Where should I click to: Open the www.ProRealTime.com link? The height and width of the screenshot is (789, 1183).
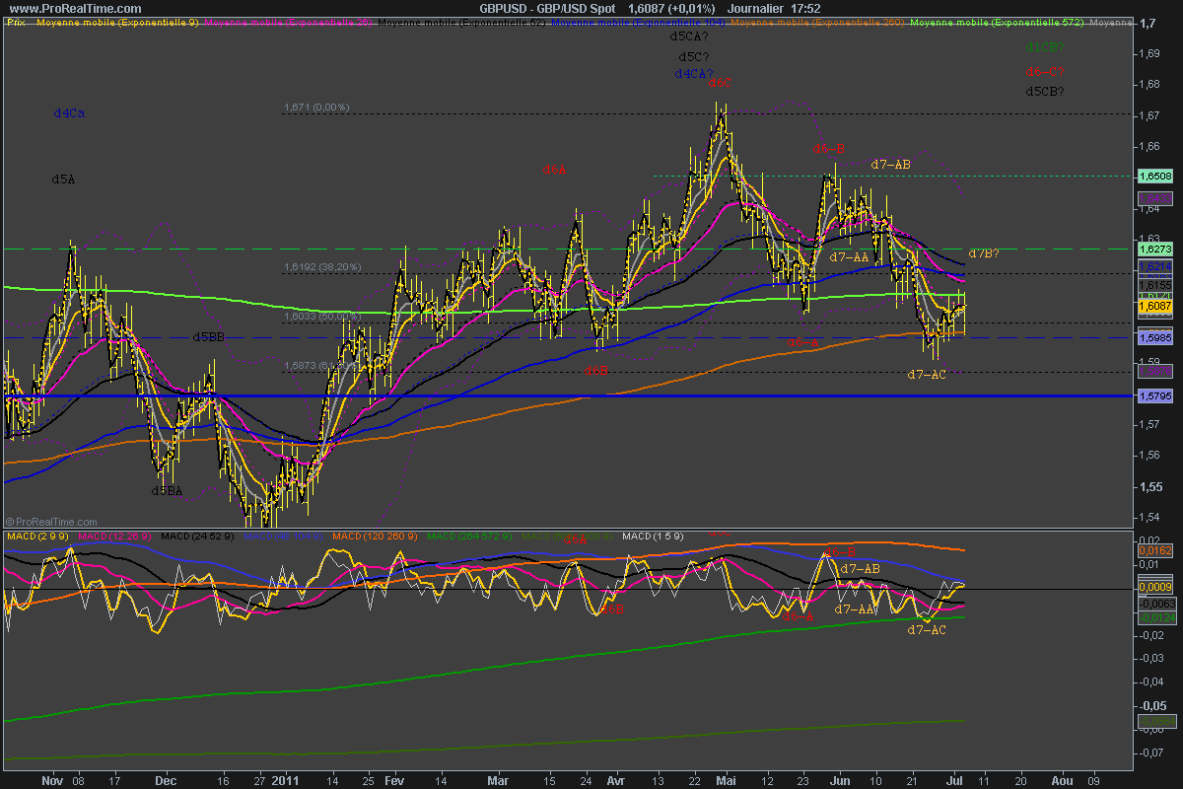(50, 8)
